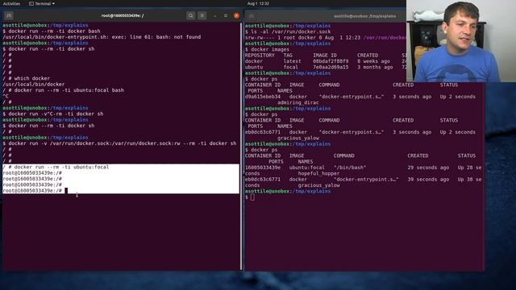Click the presenter webcam overlay

461,41
